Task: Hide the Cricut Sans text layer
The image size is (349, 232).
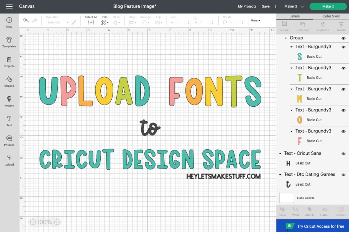Action: pos(343,154)
